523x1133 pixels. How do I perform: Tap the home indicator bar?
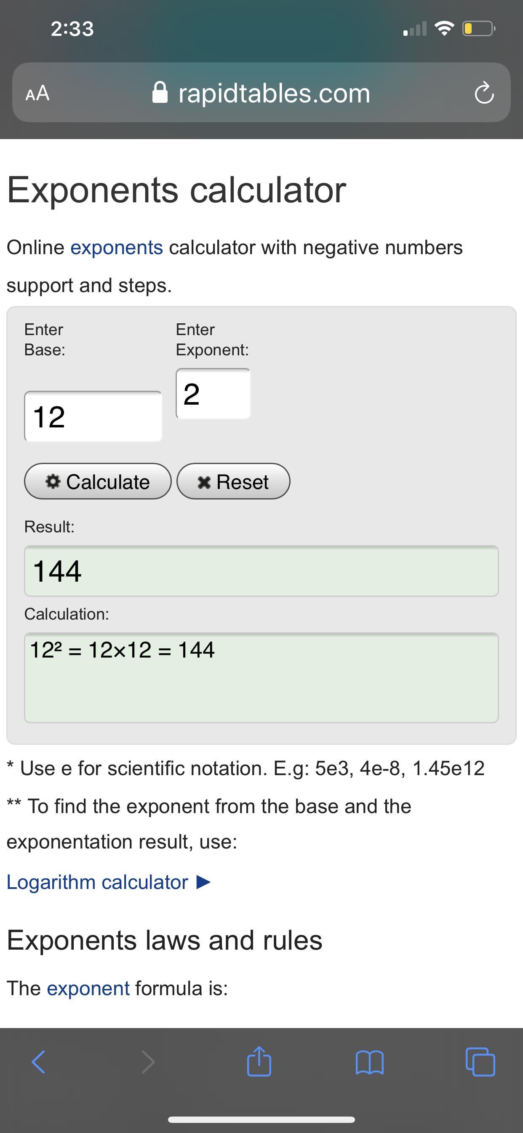pos(261,1120)
